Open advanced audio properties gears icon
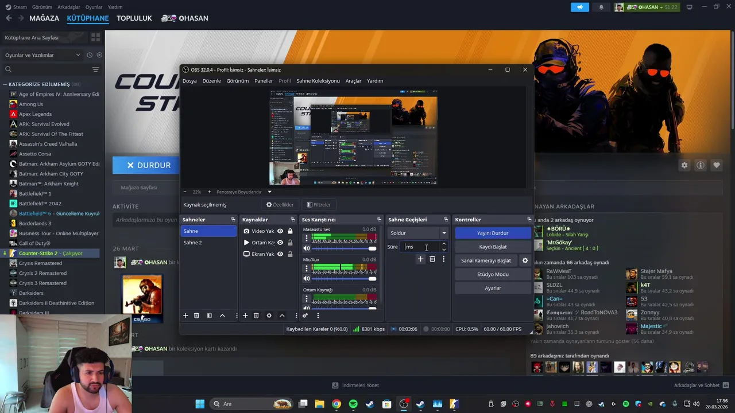This screenshot has height=413, width=735. pyautogui.click(x=305, y=315)
